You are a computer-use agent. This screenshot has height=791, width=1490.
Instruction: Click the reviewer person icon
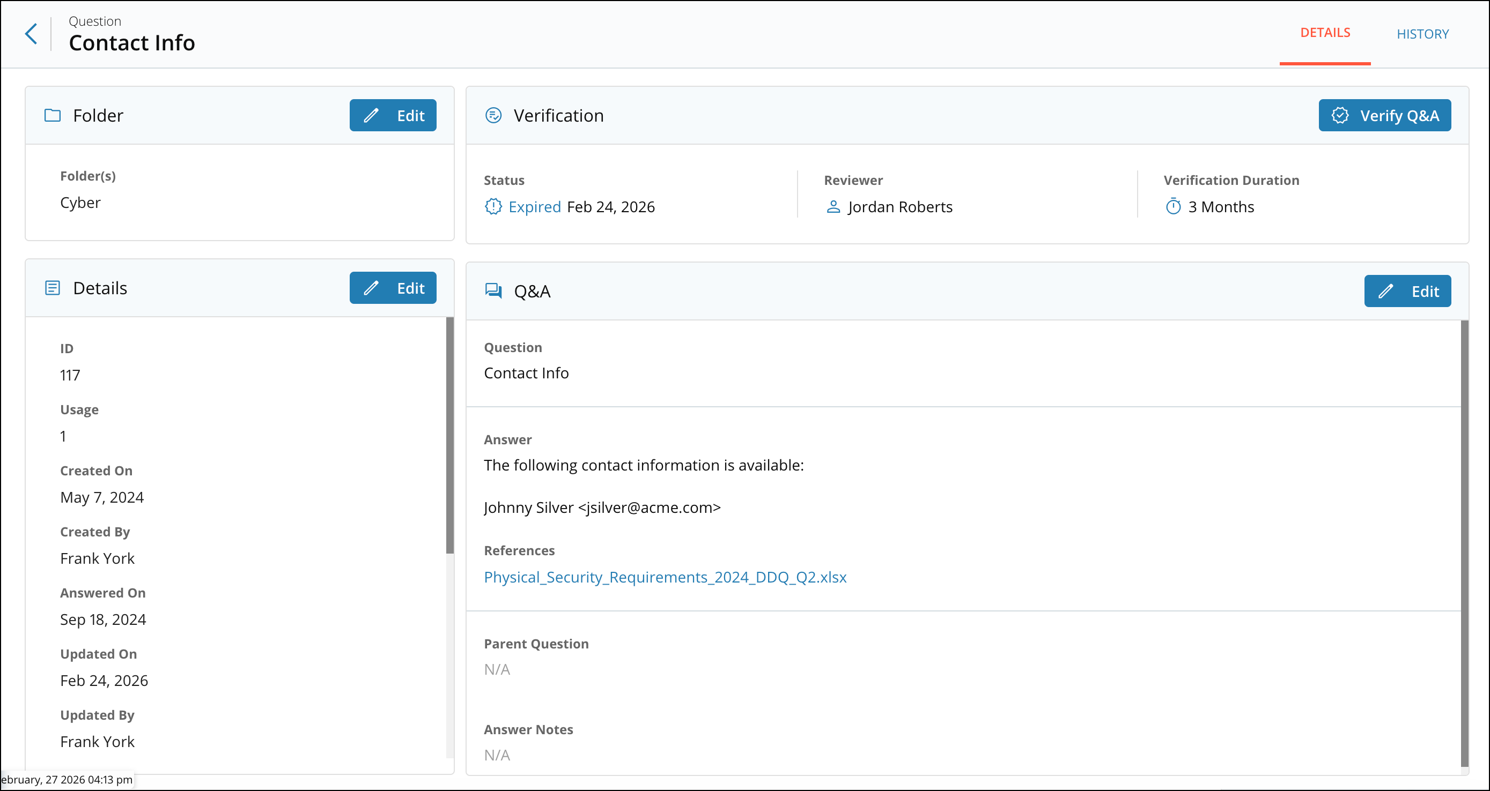click(833, 207)
